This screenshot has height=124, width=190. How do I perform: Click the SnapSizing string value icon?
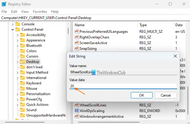[x=76, y=48]
